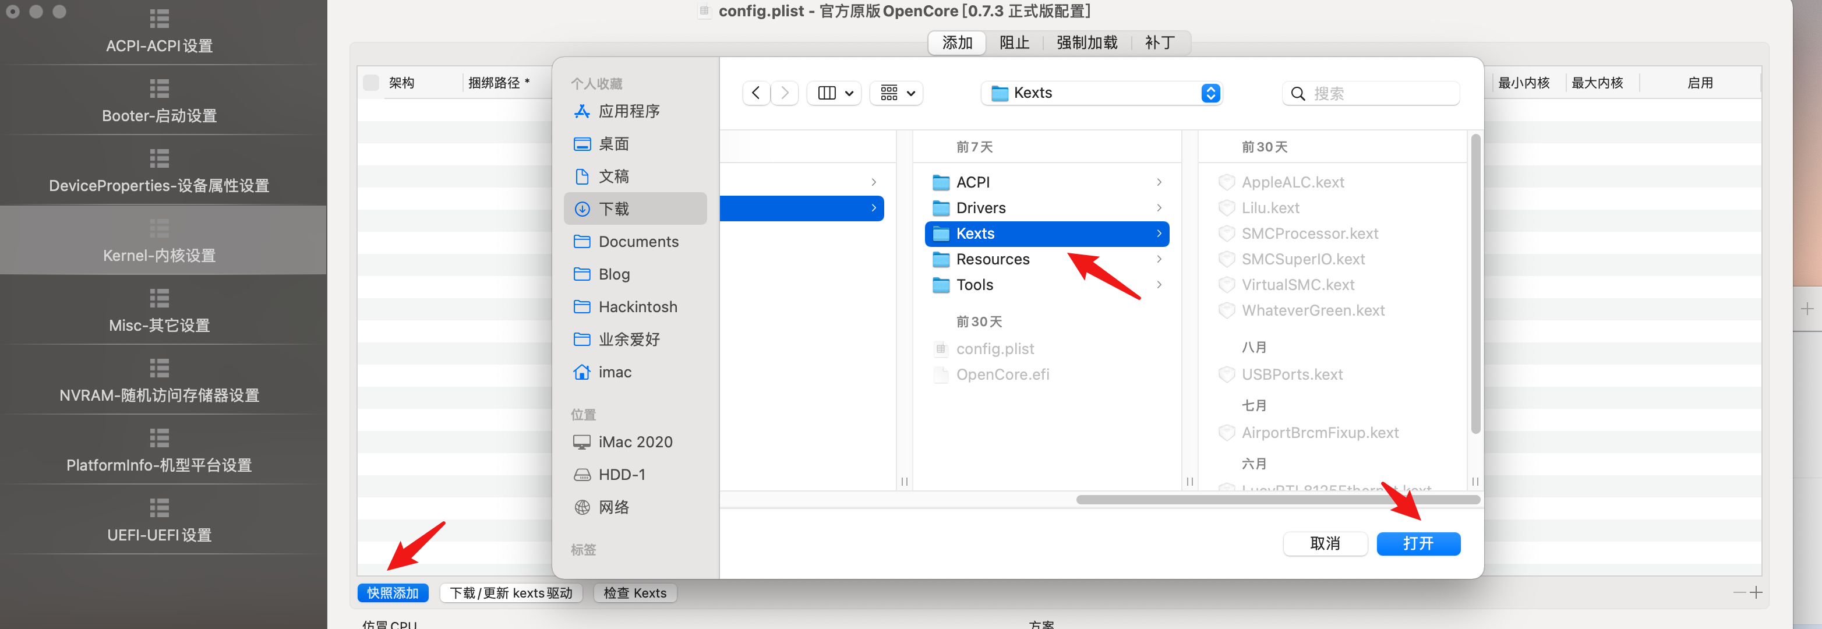Open Documents folder in sidebar

(x=635, y=241)
